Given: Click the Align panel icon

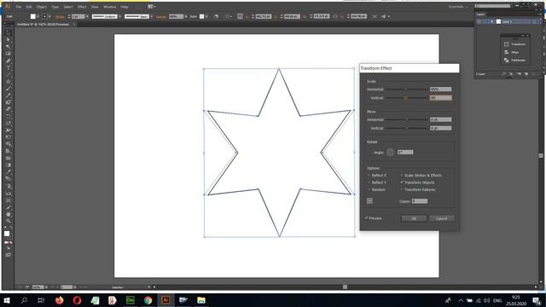Looking at the screenshot, I should tap(506, 52).
